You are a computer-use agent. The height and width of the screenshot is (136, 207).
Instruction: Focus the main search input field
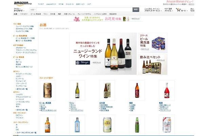coord(84,10)
